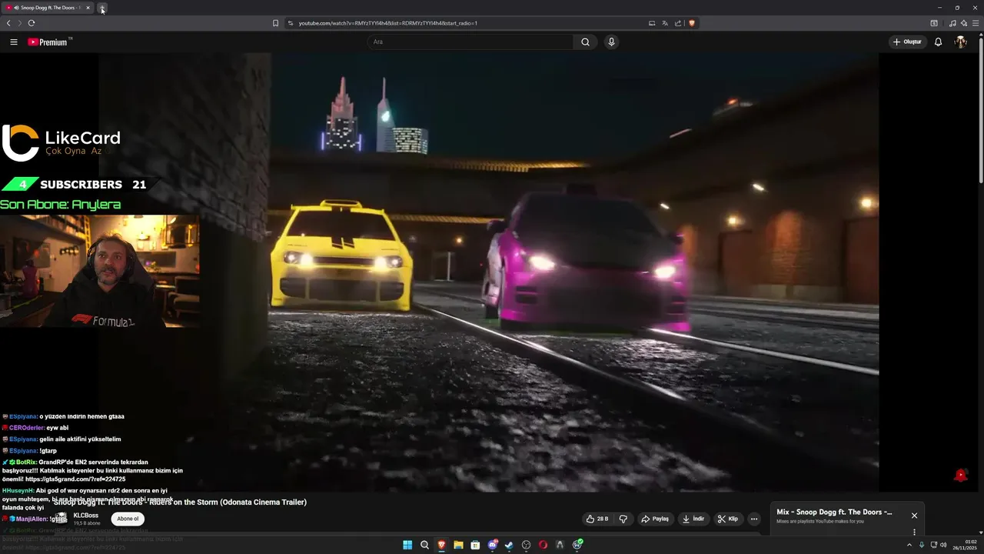Open the media control music note icon
The height and width of the screenshot is (554, 984).
click(x=952, y=23)
